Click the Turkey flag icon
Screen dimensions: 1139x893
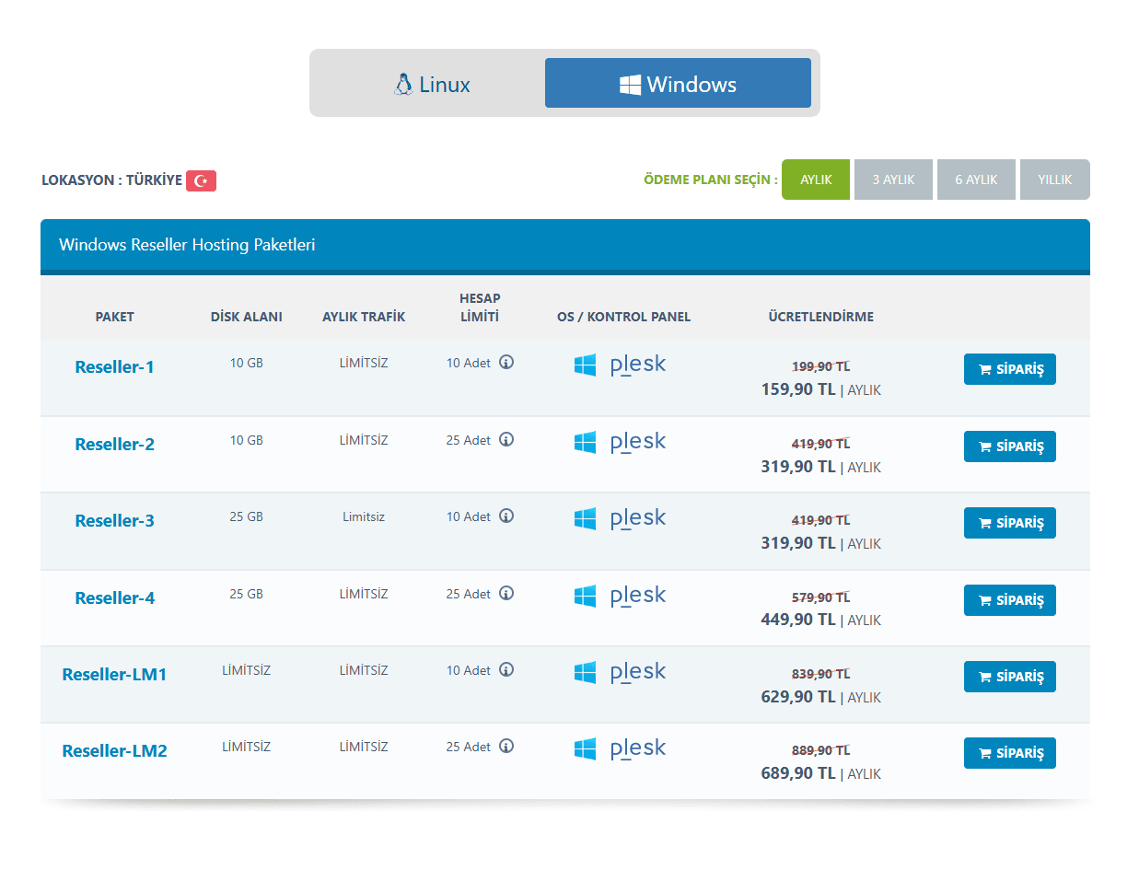tap(201, 180)
